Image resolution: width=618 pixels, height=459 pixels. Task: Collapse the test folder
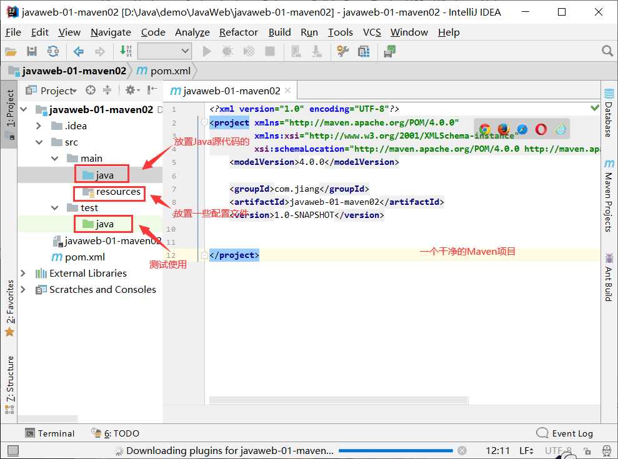(x=55, y=207)
